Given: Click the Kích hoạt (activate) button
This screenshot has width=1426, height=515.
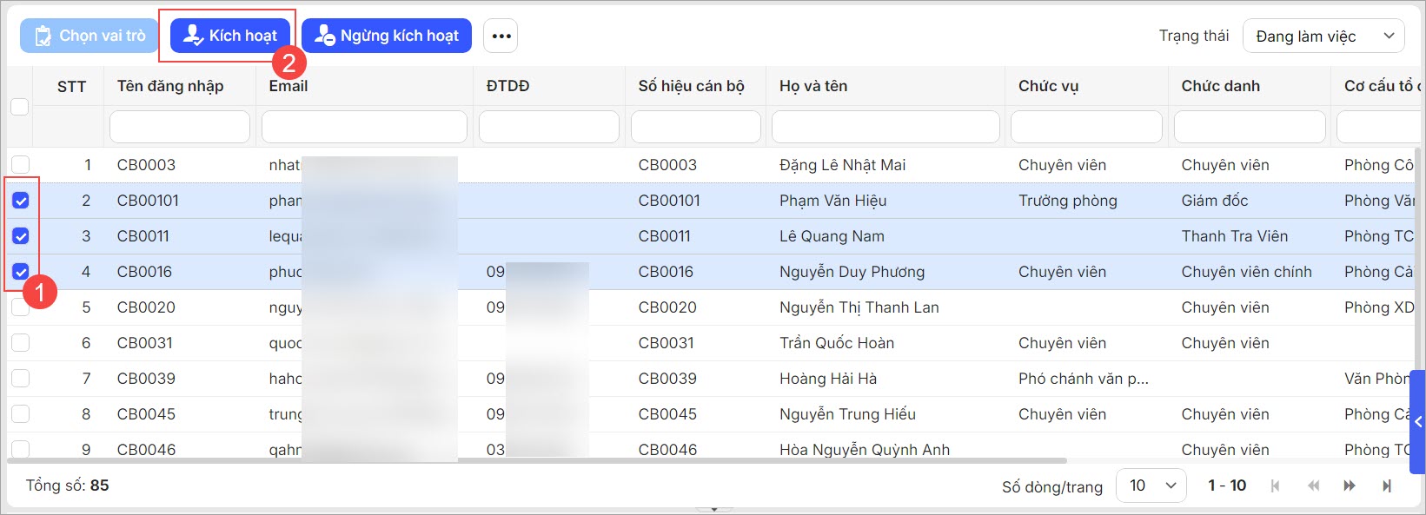Looking at the screenshot, I should pyautogui.click(x=230, y=36).
